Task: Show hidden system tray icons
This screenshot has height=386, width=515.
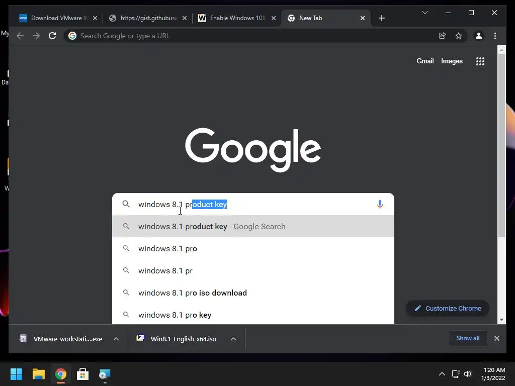Action: coord(442,374)
